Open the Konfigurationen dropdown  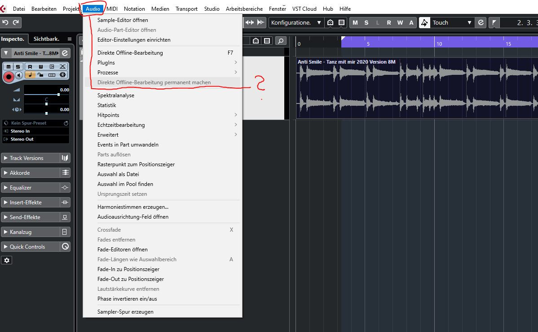296,22
